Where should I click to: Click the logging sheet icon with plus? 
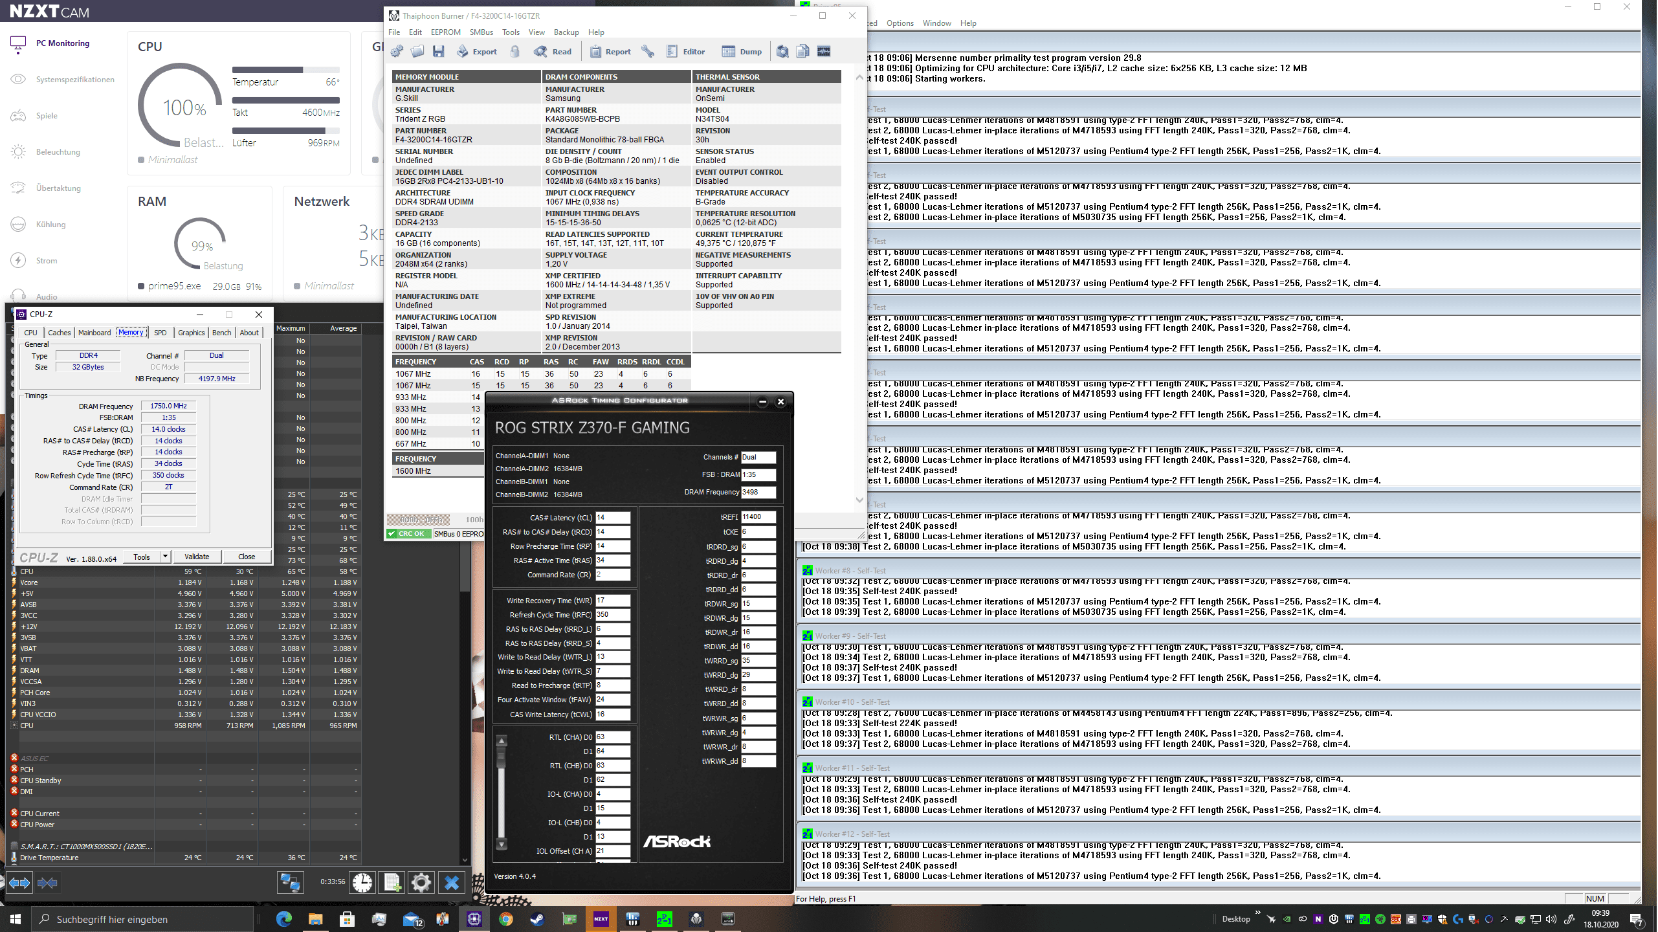392,882
